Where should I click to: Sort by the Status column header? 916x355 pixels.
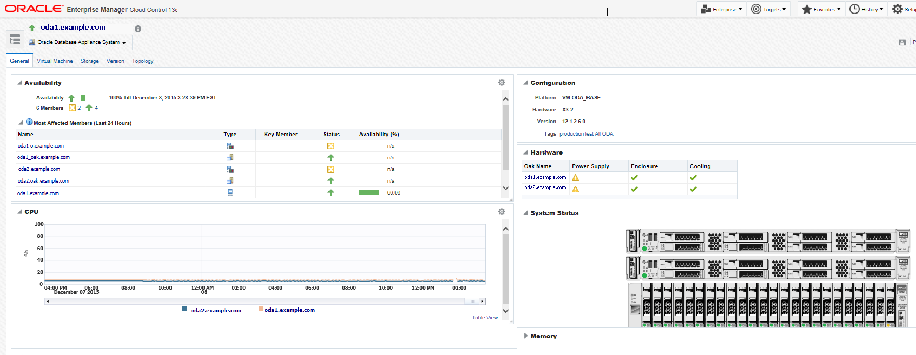coord(332,135)
